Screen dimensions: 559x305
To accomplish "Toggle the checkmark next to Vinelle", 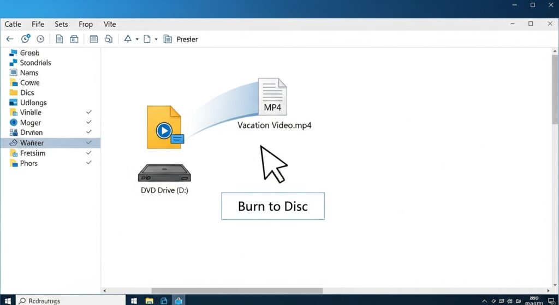I will click(89, 112).
